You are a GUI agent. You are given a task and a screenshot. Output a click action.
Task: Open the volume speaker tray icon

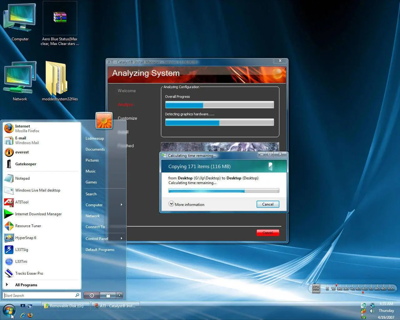click(x=372, y=311)
